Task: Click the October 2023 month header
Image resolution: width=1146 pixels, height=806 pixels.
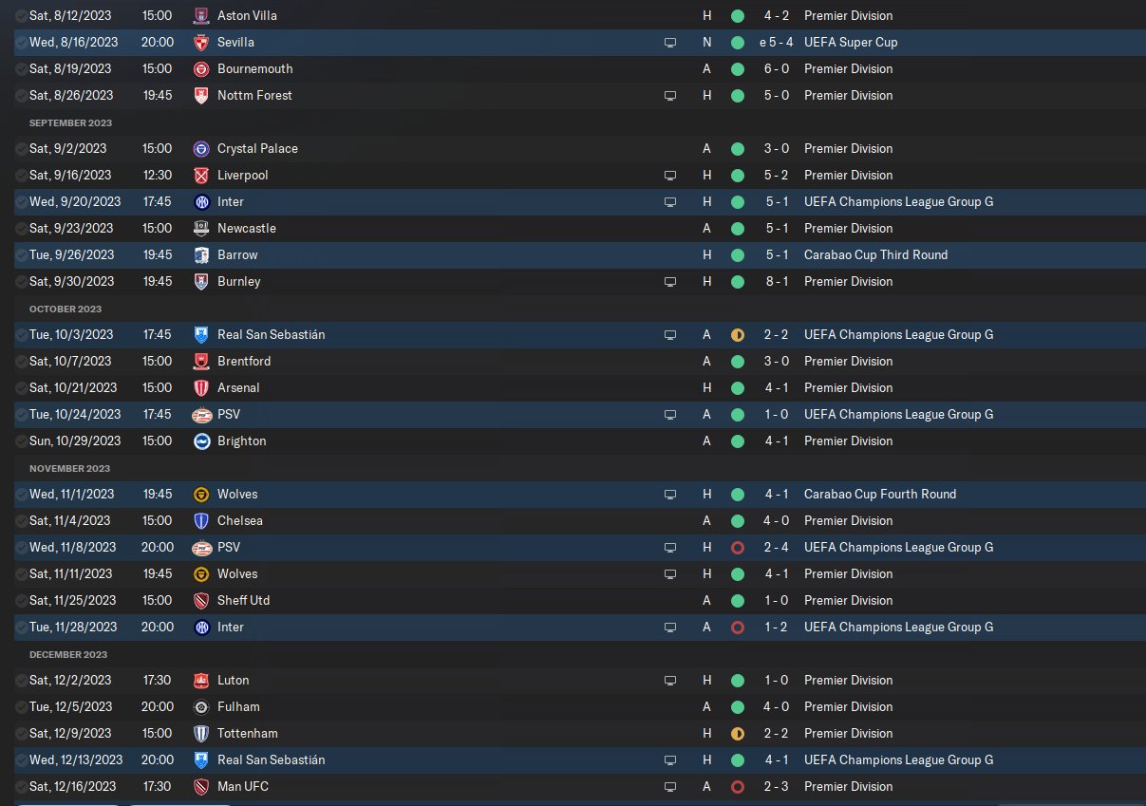Action: [x=66, y=309]
